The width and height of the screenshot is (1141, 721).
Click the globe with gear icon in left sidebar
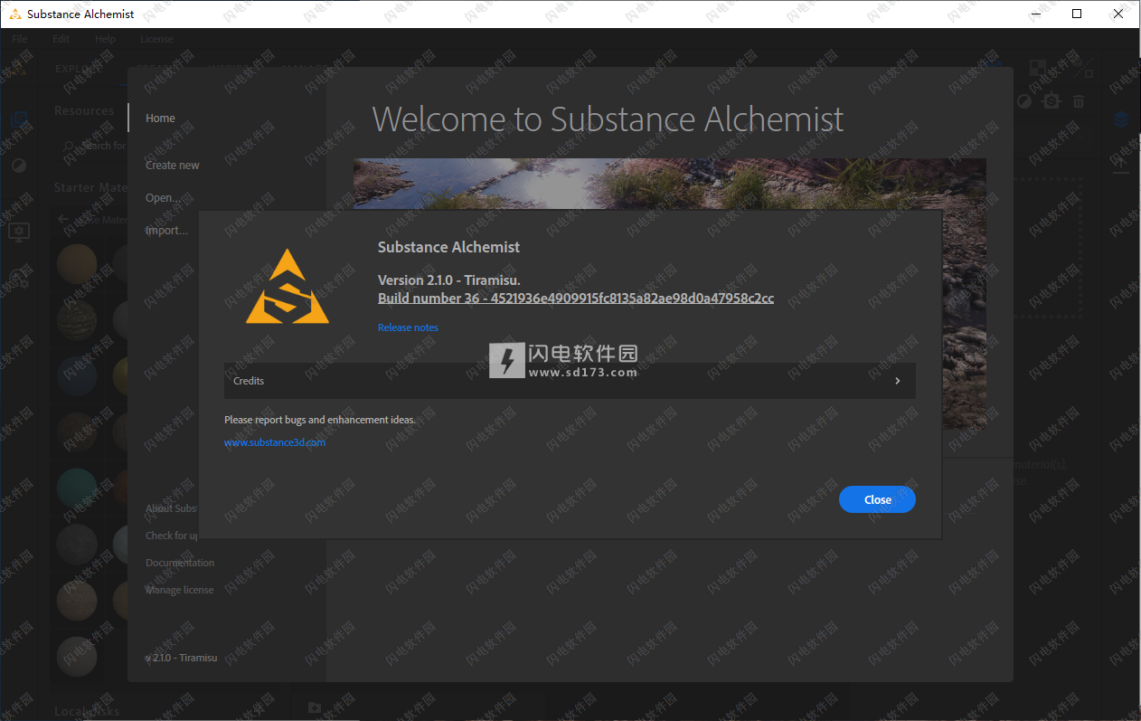point(19,279)
